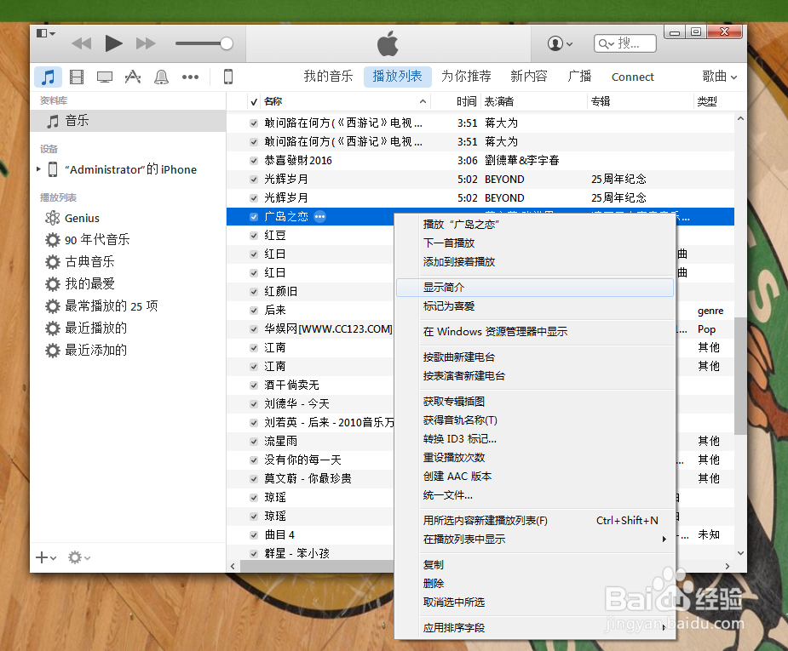The image size is (788, 651).
Task: Uncheck the 酒干倘卖无 song checkbox
Action: [x=254, y=385]
